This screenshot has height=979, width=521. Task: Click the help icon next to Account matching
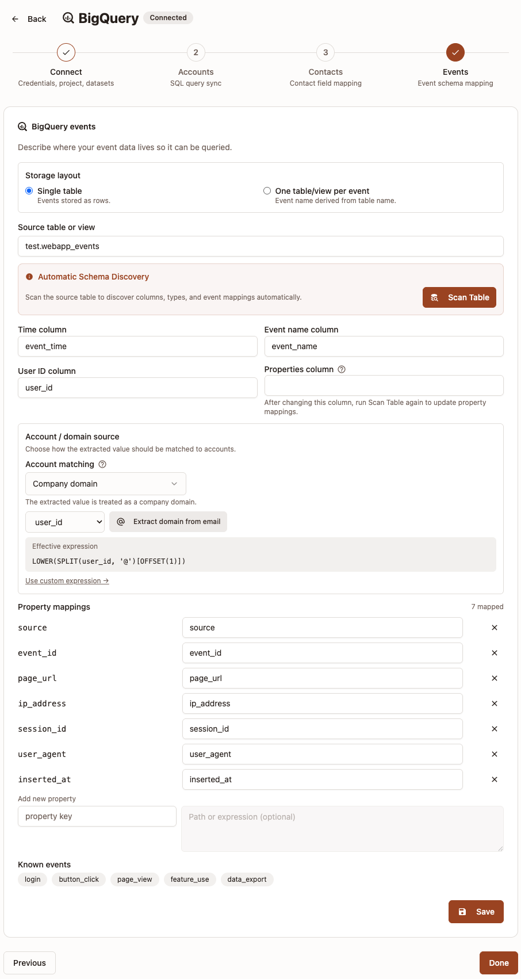102,464
